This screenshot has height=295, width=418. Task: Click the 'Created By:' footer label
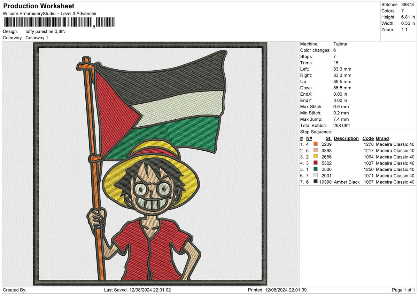pyautogui.click(x=14, y=290)
